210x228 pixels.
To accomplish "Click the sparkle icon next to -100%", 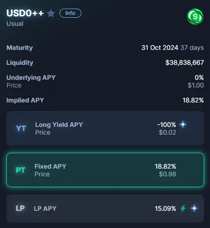I will (183, 124).
